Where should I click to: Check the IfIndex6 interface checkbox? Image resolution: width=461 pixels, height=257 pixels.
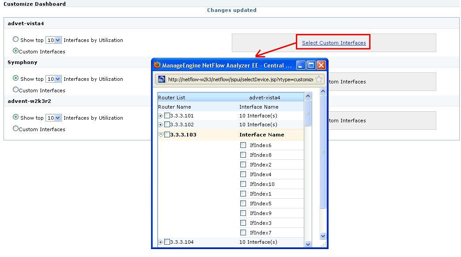point(243,145)
